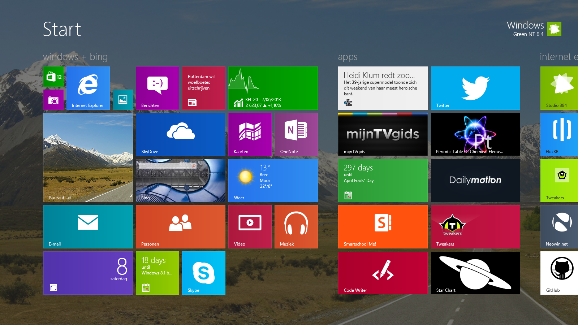Open the Rotterdam news headline tile

(204, 88)
